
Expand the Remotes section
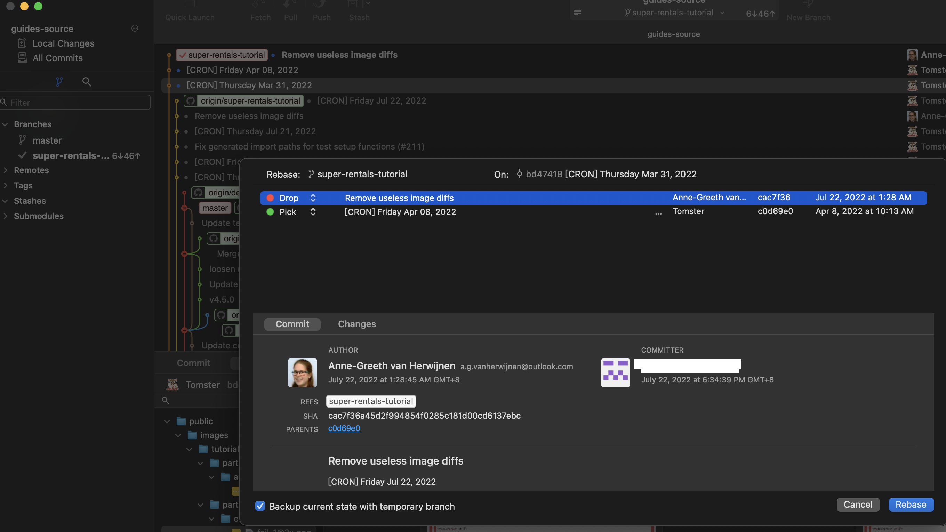tap(6, 170)
